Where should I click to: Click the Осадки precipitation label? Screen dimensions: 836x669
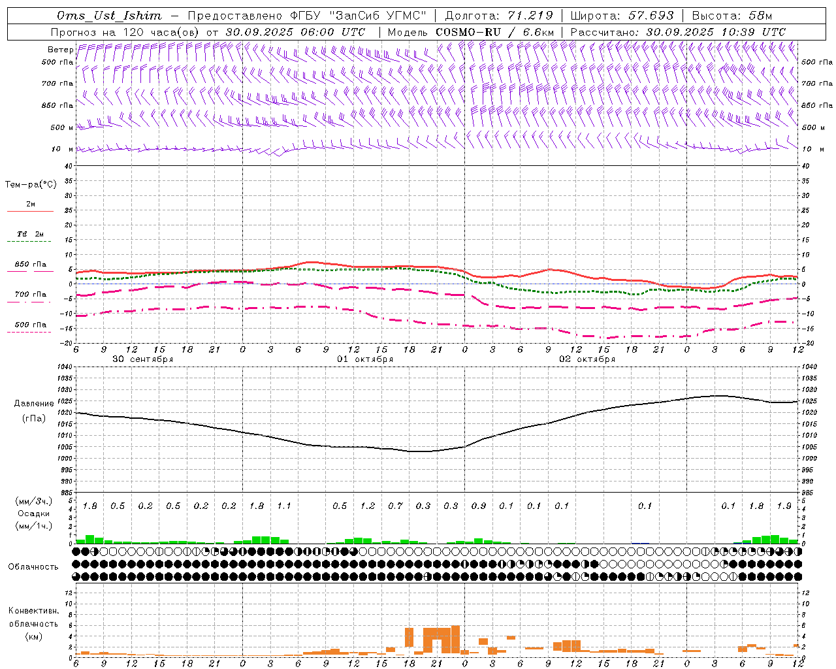[x=33, y=514]
